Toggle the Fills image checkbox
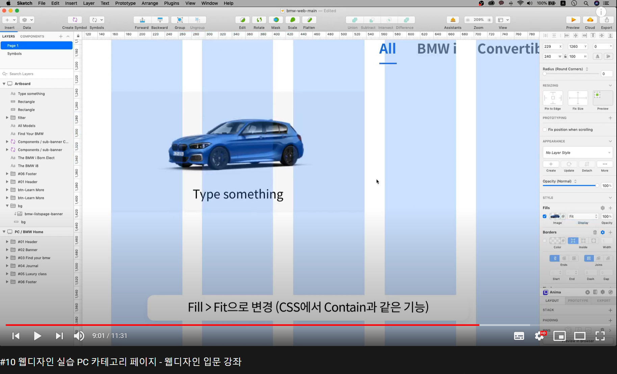Screen dimensions: 617x374 tap(544, 217)
